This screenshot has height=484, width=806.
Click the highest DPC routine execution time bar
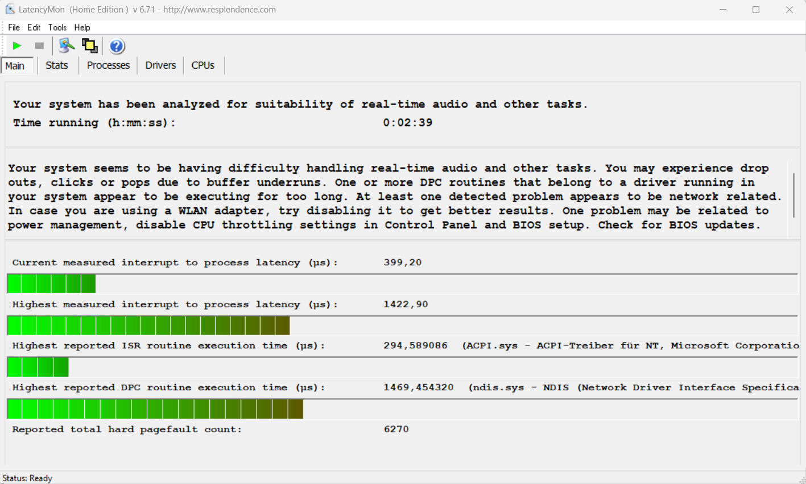click(402, 409)
